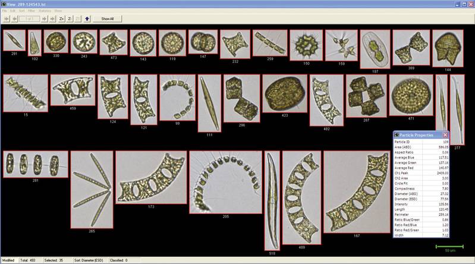This screenshot has height=264, width=475.
Task: Click the Show All button
Action: (x=107, y=19)
